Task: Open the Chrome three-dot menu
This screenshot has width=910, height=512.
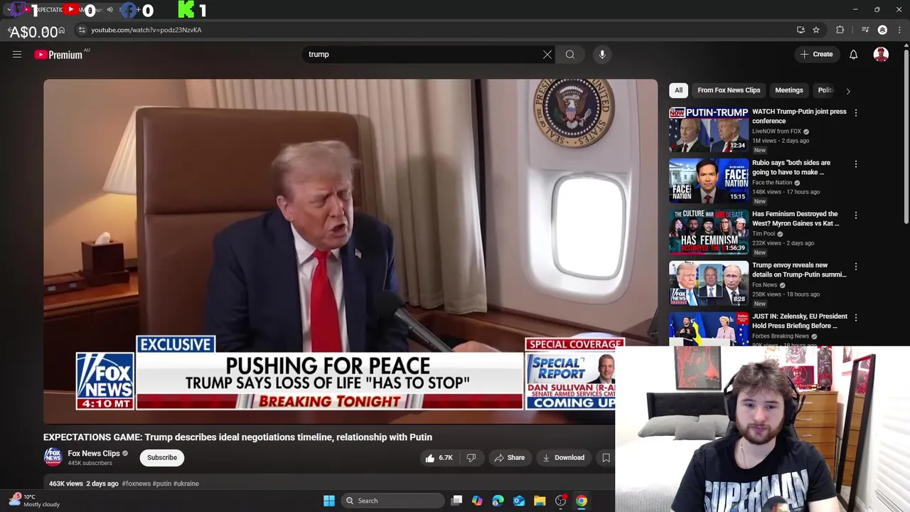Action: click(x=900, y=30)
